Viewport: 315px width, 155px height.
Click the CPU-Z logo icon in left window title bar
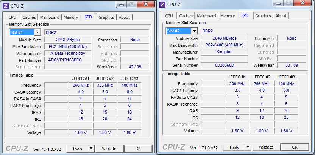[6, 6]
